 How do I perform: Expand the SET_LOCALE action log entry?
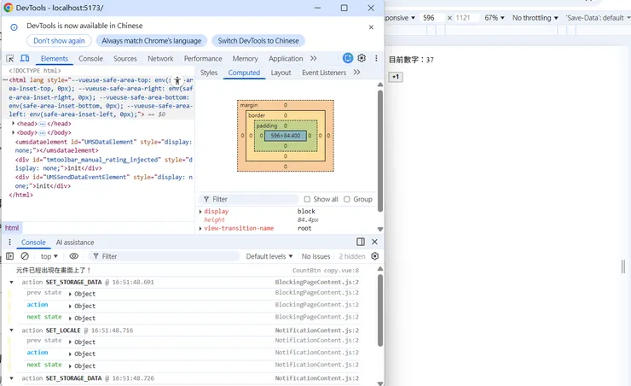point(13,330)
